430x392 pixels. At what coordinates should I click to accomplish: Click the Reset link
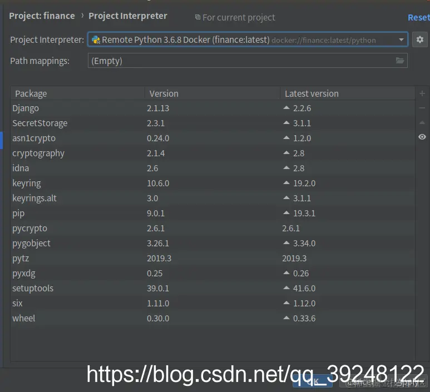coord(418,18)
